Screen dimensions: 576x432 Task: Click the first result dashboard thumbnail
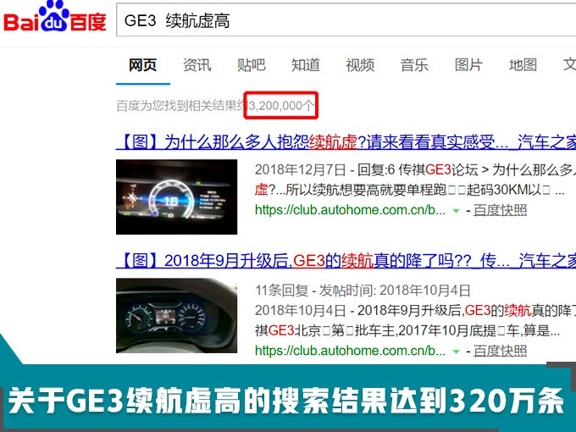(176, 197)
